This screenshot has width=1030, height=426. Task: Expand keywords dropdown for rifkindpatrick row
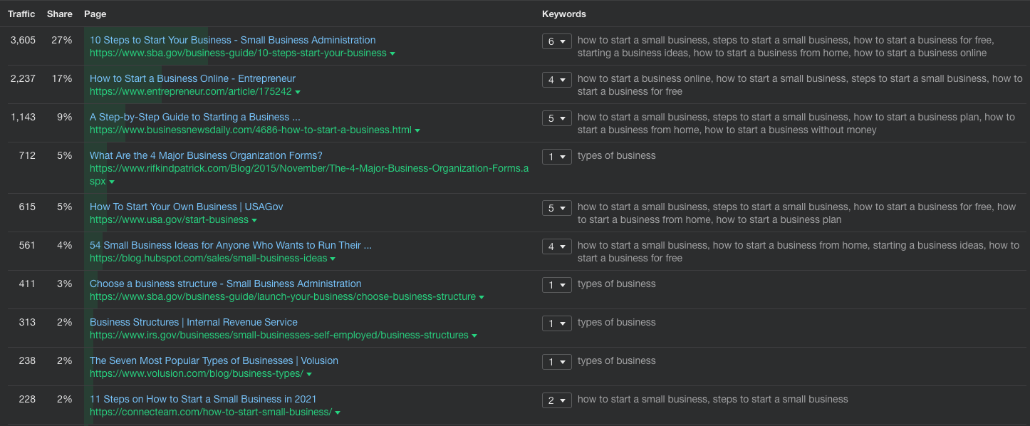pyautogui.click(x=556, y=157)
